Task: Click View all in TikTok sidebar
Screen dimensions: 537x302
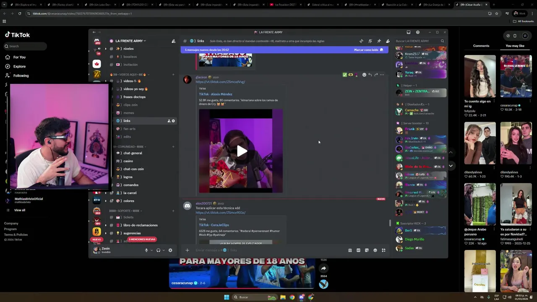Action: point(20,210)
